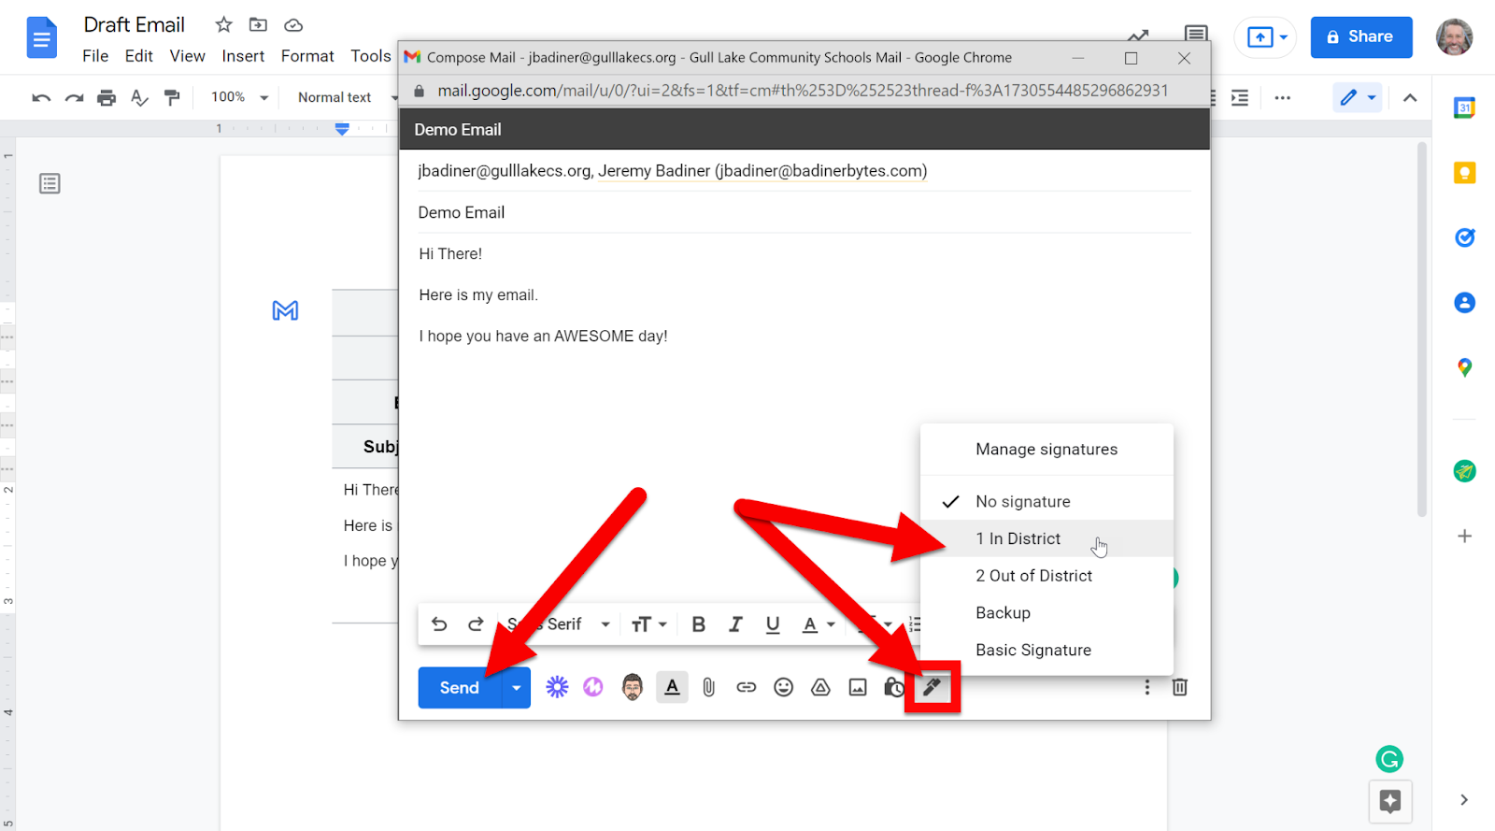Insert a link in the email

click(x=746, y=688)
